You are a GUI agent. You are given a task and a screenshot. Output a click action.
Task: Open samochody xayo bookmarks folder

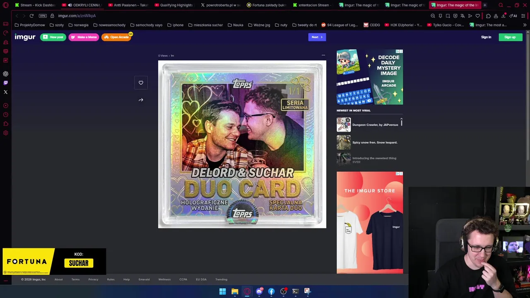click(146, 25)
